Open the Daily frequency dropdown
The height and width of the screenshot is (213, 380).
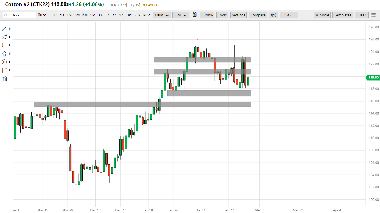162,15
